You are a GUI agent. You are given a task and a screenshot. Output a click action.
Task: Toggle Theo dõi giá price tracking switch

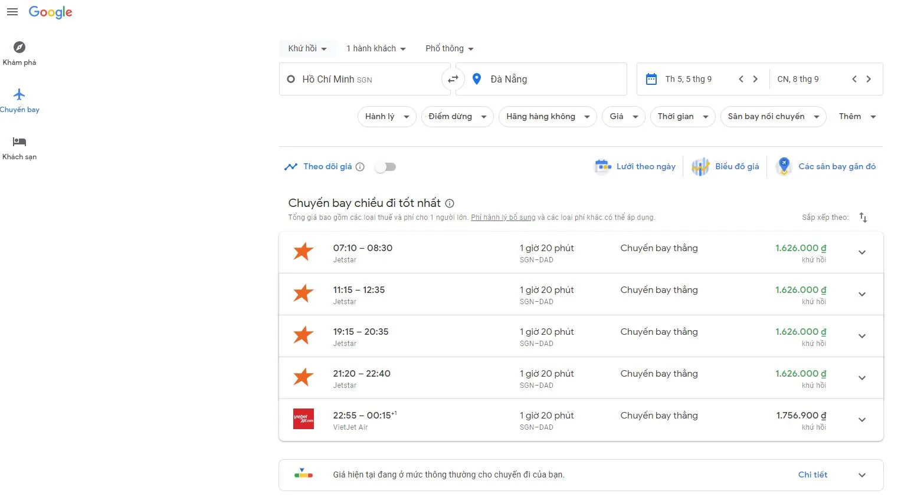(x=386, y=167)
